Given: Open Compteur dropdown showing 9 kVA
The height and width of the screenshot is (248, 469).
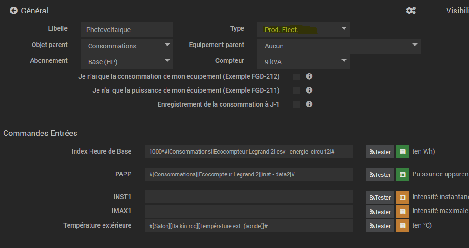Looking at the screenshot, I should click(x=303, y=61).
